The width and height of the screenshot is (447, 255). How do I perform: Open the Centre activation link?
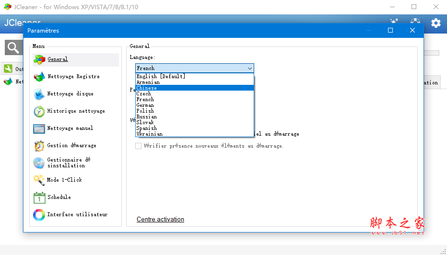160,220
